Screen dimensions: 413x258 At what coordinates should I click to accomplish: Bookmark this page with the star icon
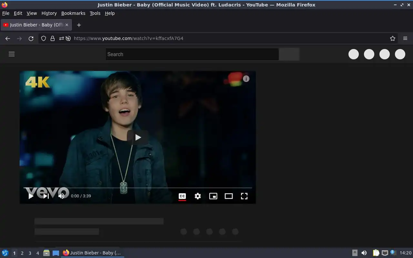tap(393, 38)
